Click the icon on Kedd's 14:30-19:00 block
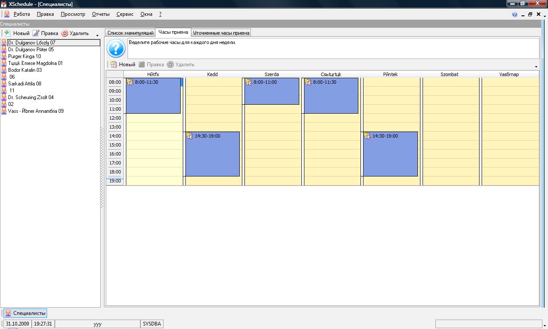The width and height of the screenshot is (548, 329). [190, 136]
